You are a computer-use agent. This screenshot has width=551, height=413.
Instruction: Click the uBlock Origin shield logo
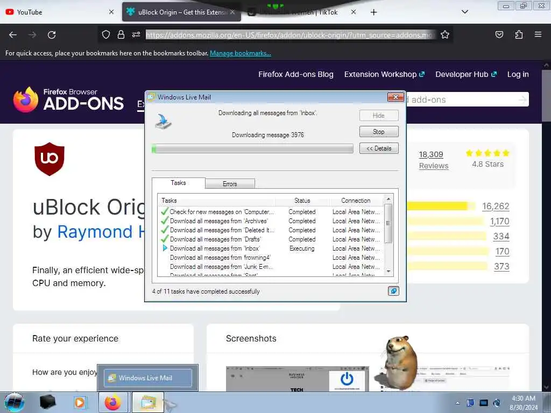50,159
